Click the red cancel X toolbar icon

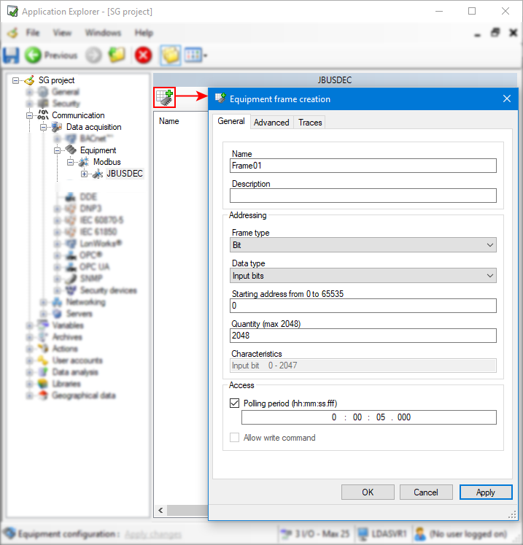[143, 55]
